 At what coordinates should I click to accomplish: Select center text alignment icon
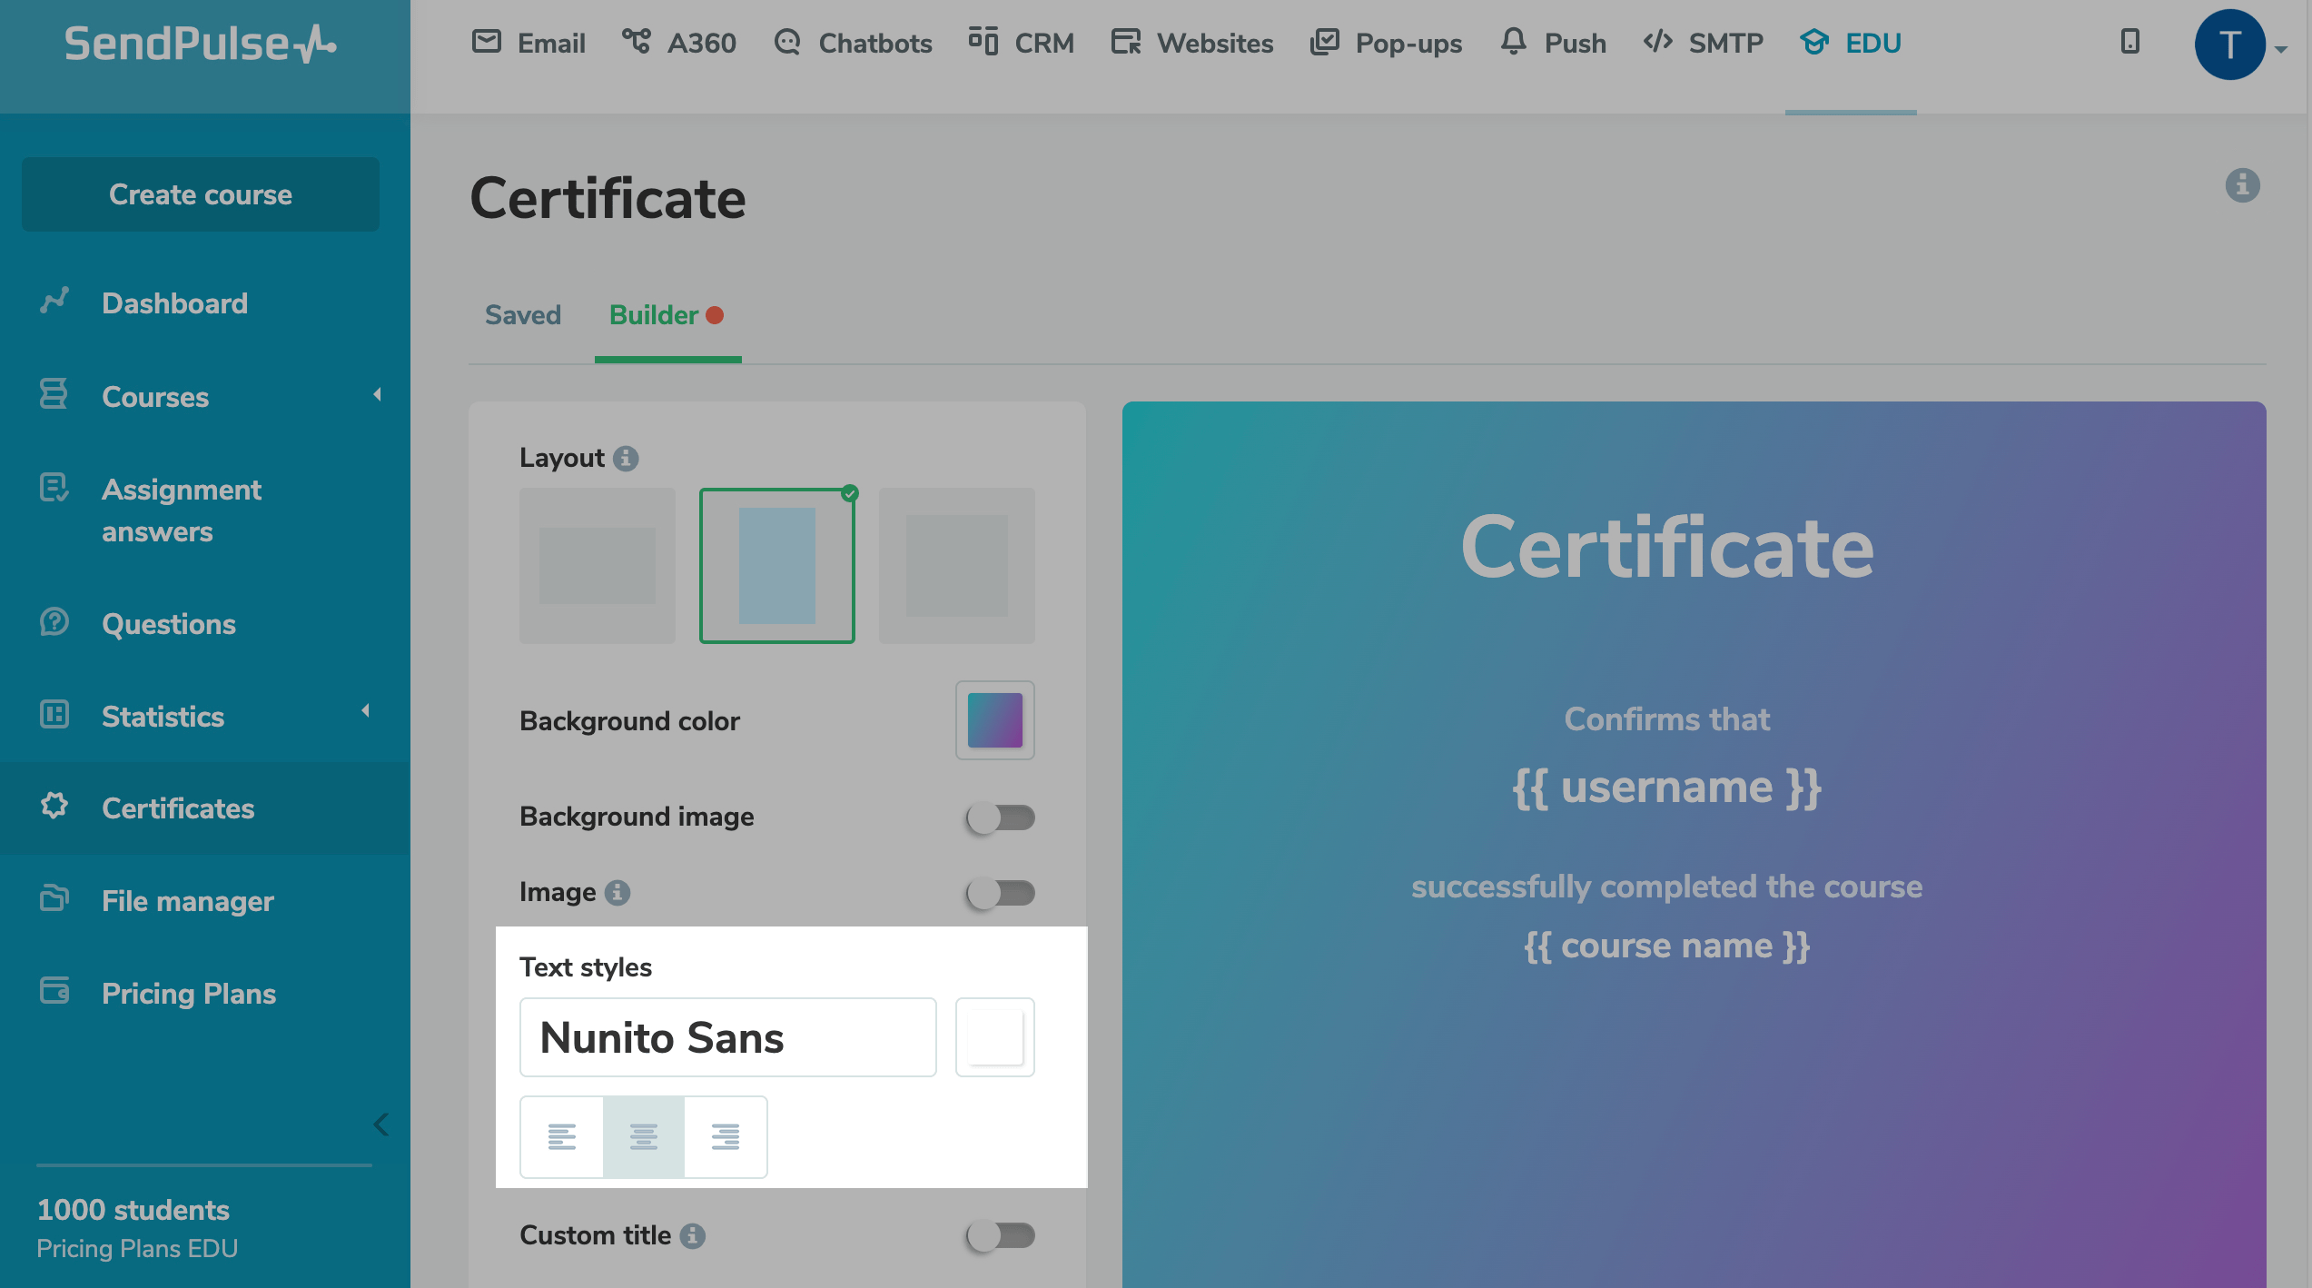[x=643, y=1136]
